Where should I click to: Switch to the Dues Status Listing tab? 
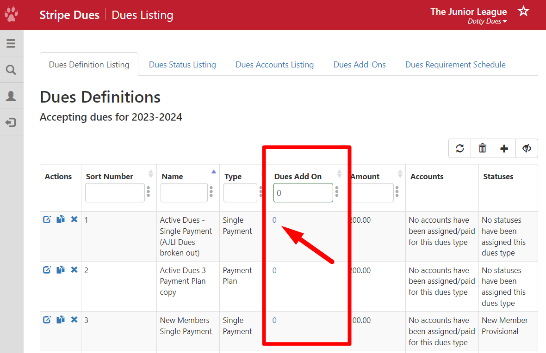point(182,65)
